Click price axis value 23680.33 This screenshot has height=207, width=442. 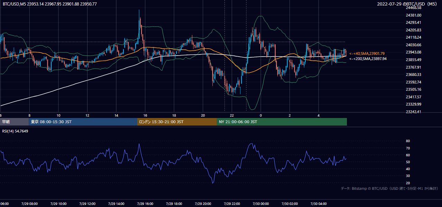point(414,75)
